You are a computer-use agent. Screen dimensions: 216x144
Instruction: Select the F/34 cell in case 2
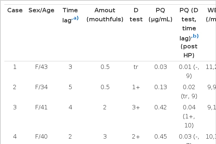[x=41, y=87]
